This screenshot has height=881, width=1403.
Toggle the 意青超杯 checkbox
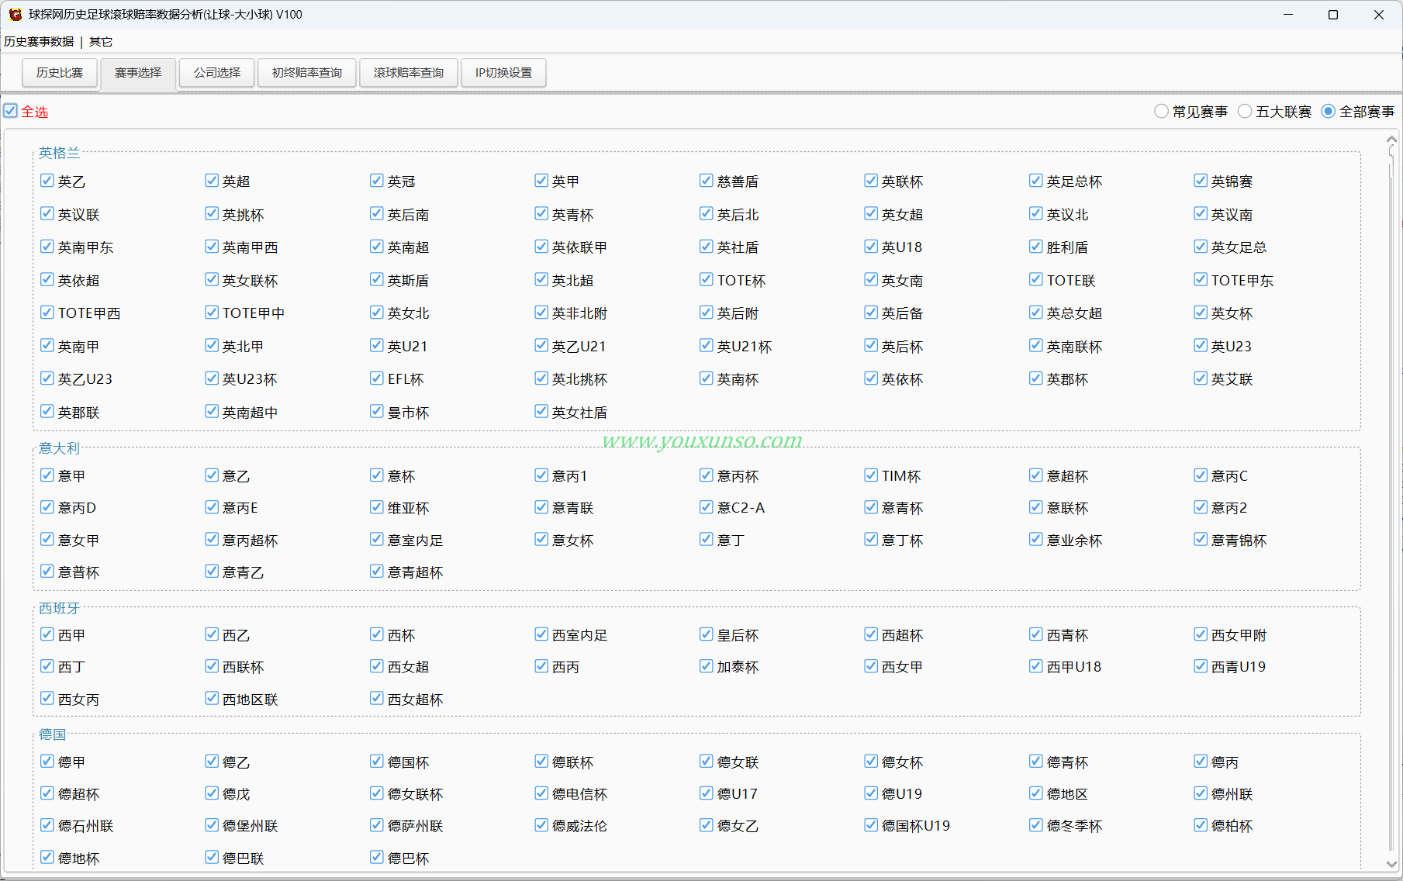click(x=377, y=572)
